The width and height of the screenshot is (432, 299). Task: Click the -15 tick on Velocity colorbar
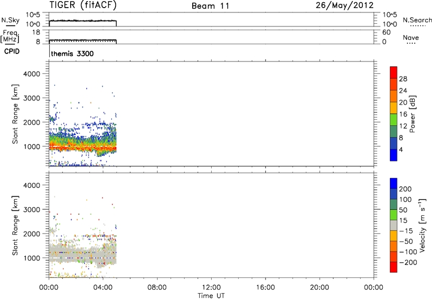406,230
